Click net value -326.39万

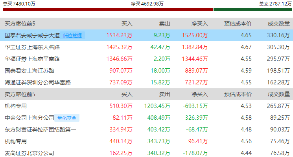pyautogui.click(x=195, y=118)
